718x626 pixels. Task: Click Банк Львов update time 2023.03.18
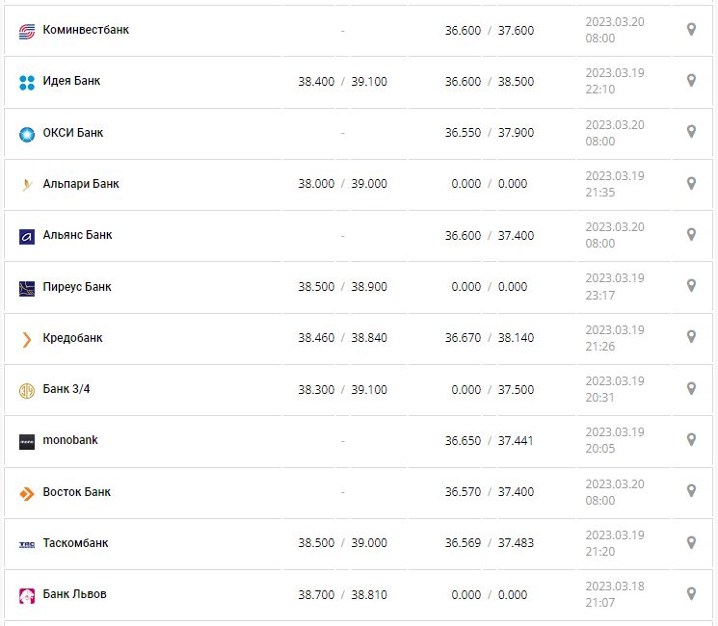614,594
